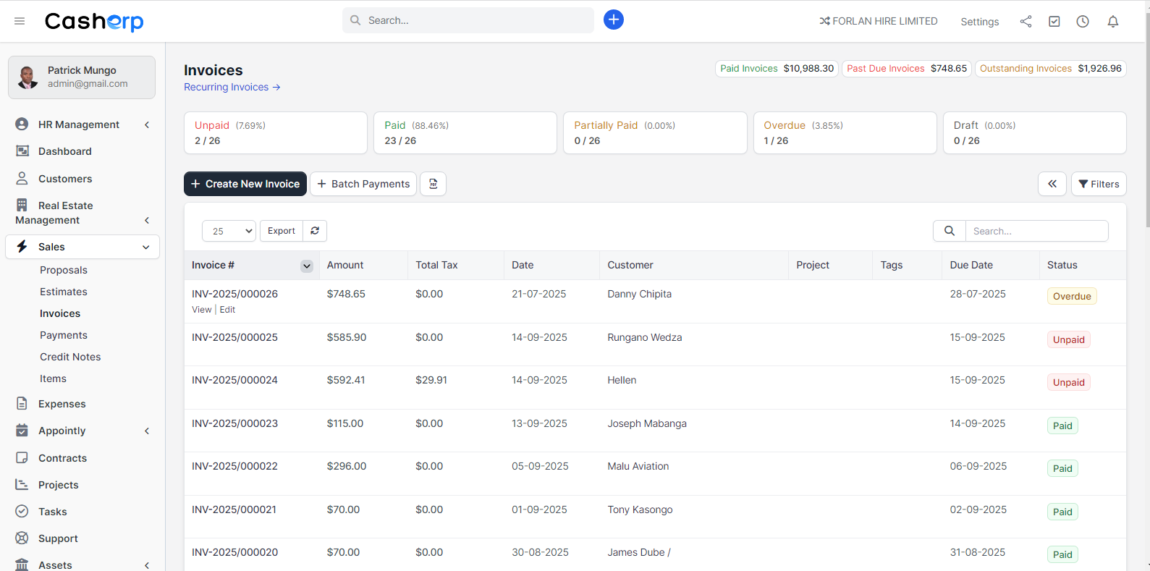Click the Filters button
1150x571 pixels.
[1098, 184]
